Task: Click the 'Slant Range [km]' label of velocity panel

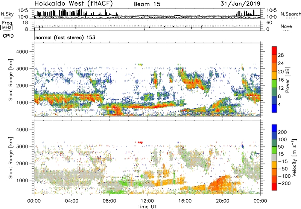Action: click(11, 158)
